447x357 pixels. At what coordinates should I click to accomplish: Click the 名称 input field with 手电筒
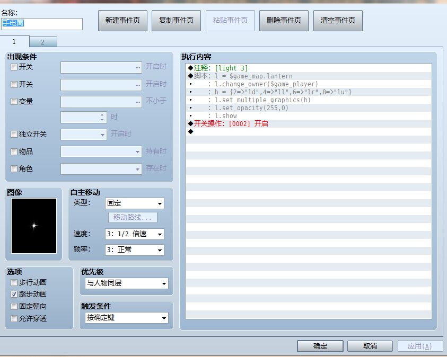coord(41,24)
